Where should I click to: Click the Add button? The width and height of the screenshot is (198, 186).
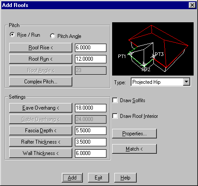[72, 178]
